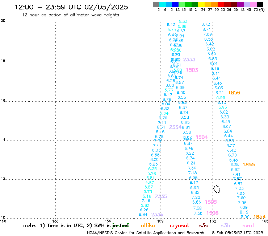Screen dimensions: 268x236
Task: Click the pink 'swot' legend label
Action: [248, 225]
